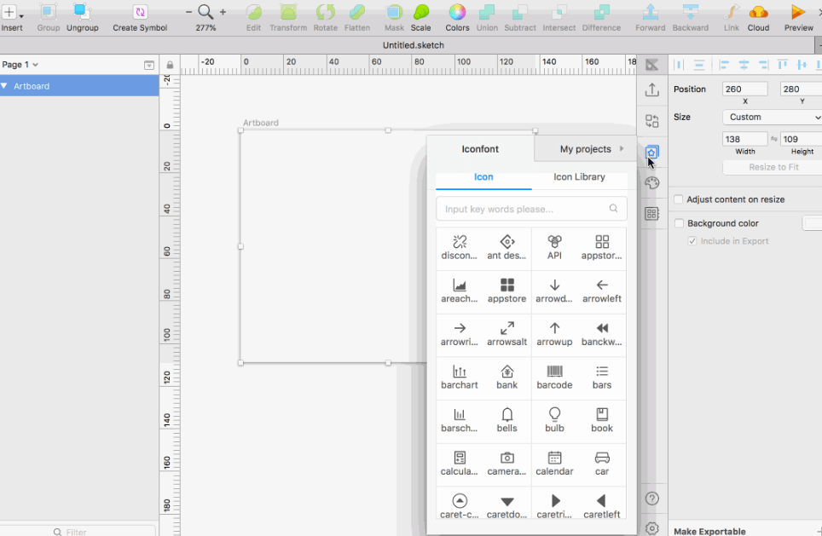Toggle Include in Export checkbox
This screenshot has height=536, width=822.
click(x=692, y=241)
